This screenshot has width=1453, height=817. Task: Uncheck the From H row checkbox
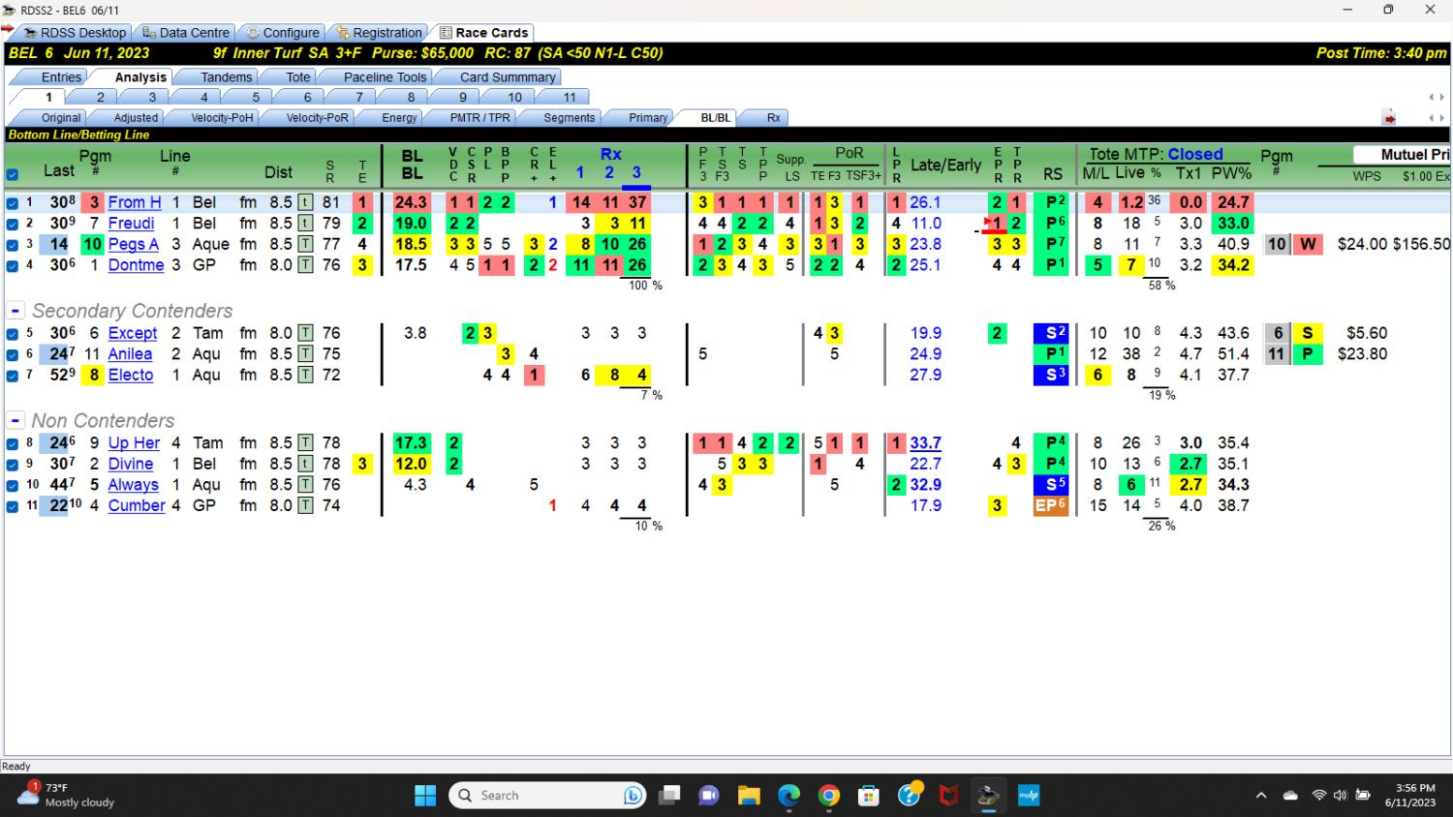point(12,203)
